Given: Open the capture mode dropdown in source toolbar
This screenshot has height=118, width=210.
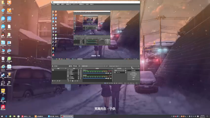Looking at the screenshot, I should [x=93, y=66].
